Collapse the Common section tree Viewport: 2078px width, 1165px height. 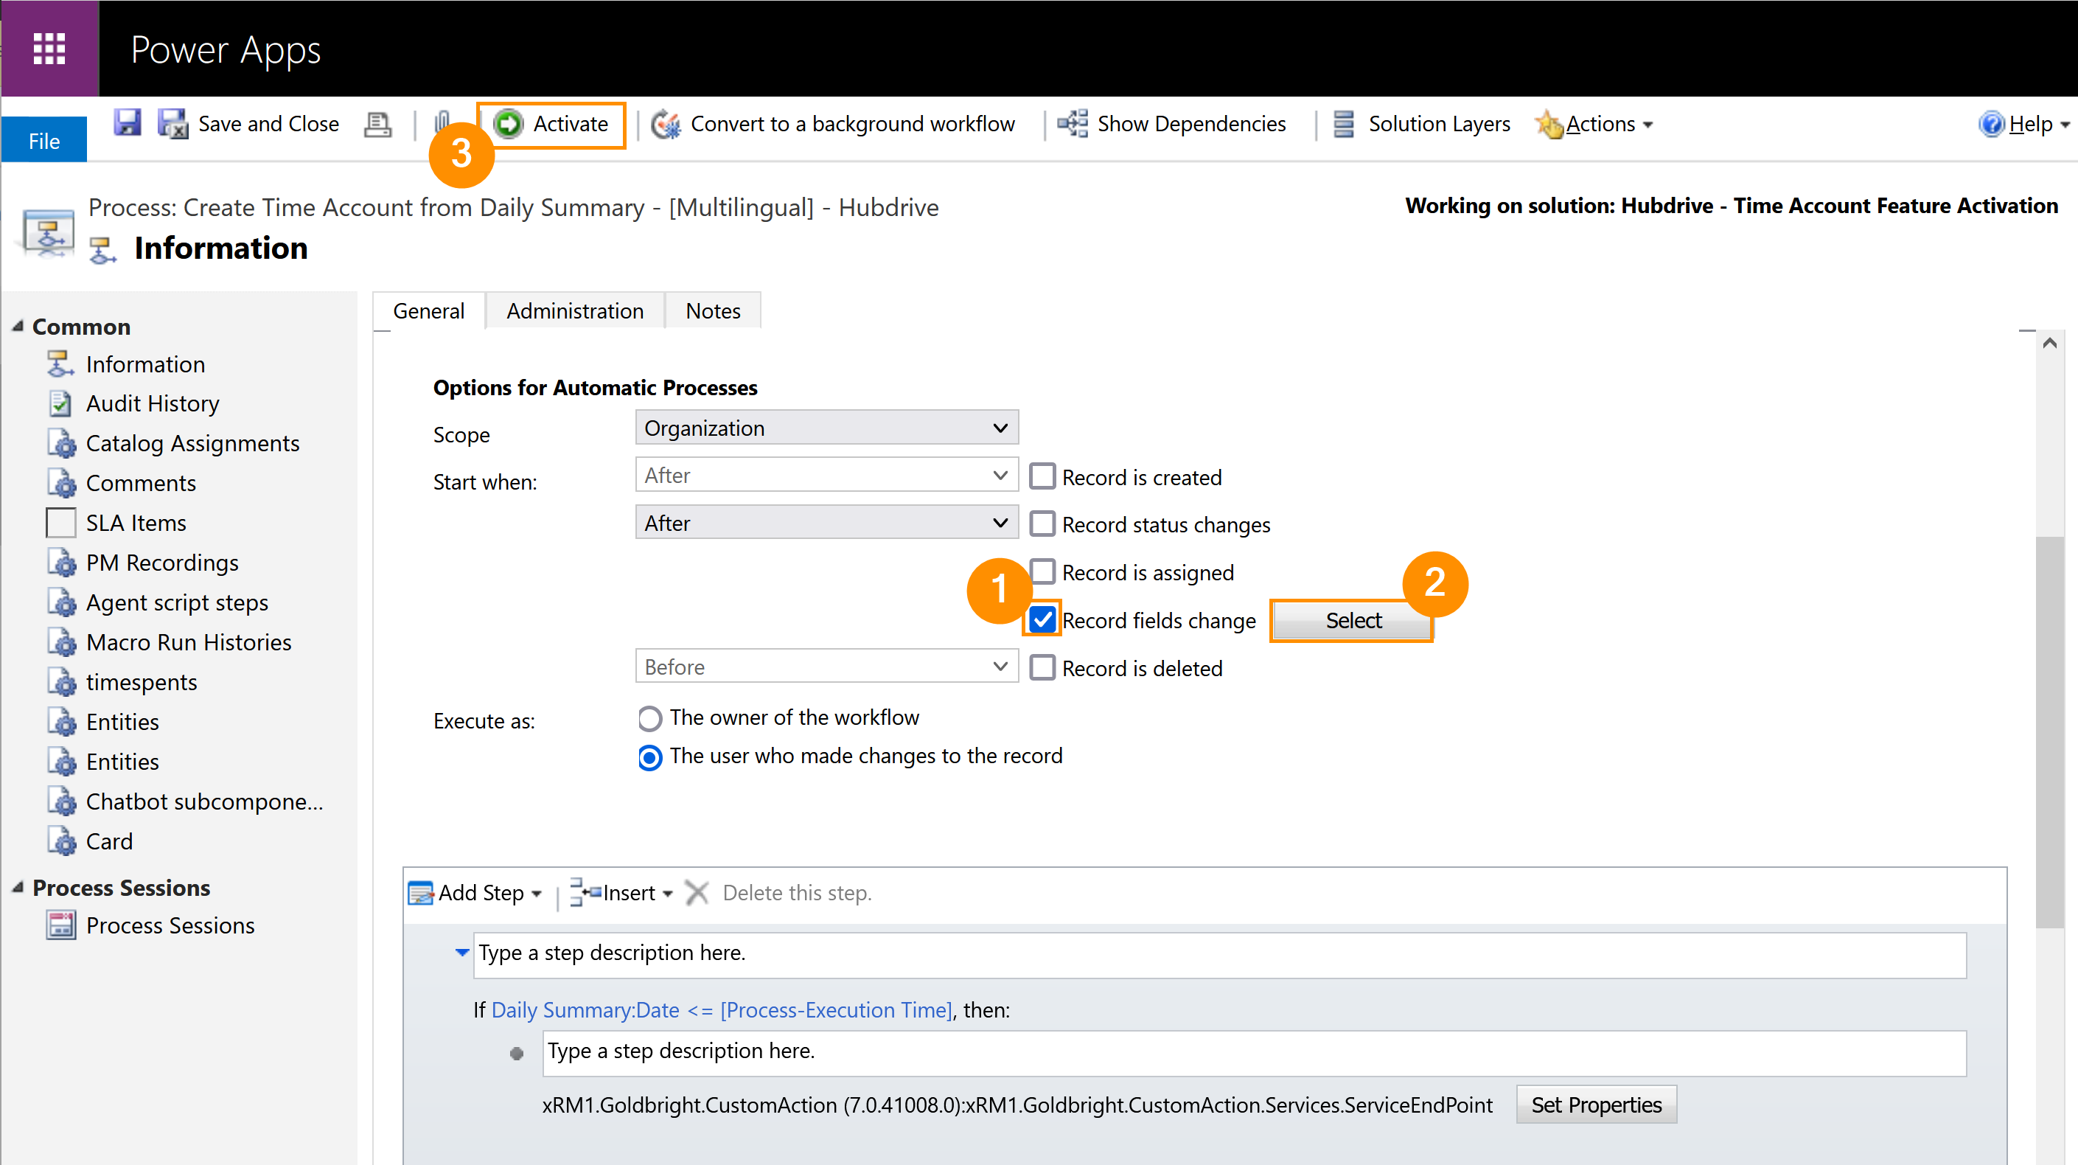click(18, 326)
